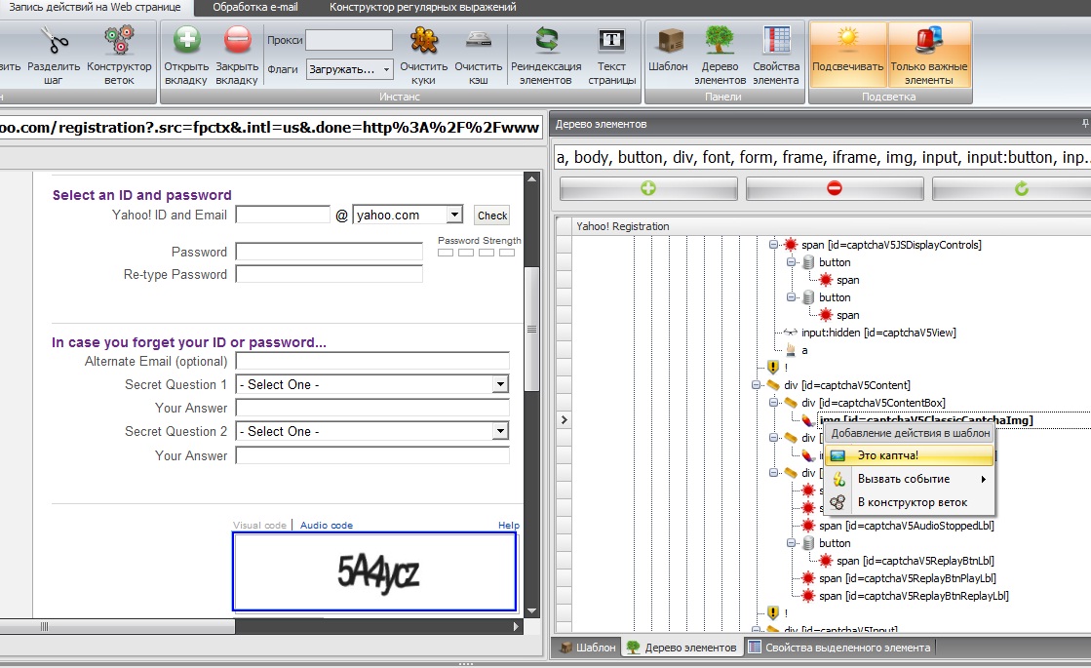Select span captchaV5ReplayBtnPlayLbl tree item
Screen dimensions: 1091x668
click(908, 578)
